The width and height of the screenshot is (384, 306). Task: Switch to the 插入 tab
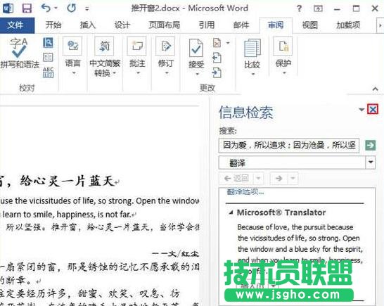point(88,25)
